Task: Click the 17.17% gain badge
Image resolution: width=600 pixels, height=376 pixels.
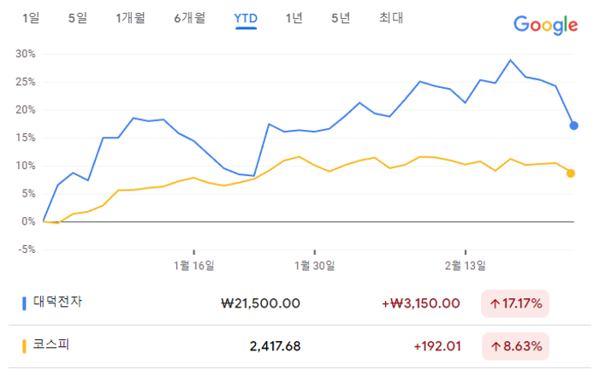Action: [x=514, y=303]
